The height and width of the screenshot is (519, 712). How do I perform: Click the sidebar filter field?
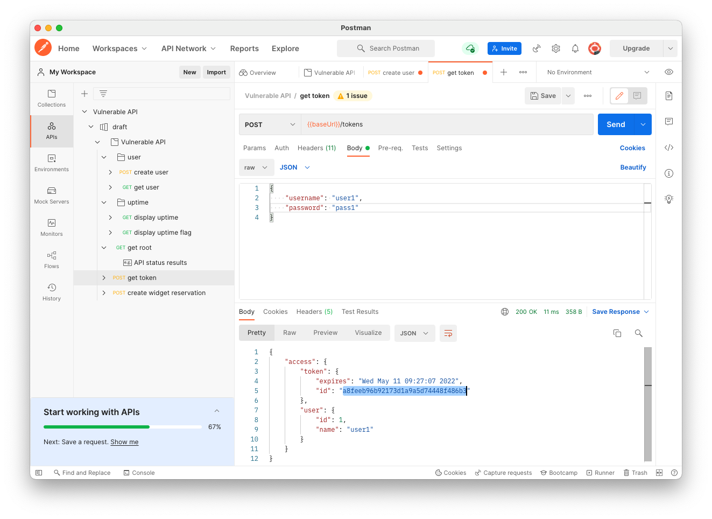click(x=161, y=94)
